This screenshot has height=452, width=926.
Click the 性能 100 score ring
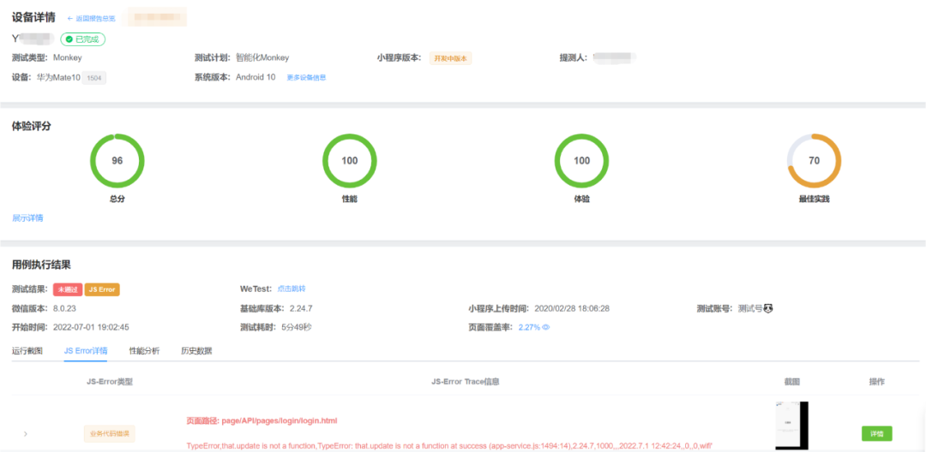(350, 161)
